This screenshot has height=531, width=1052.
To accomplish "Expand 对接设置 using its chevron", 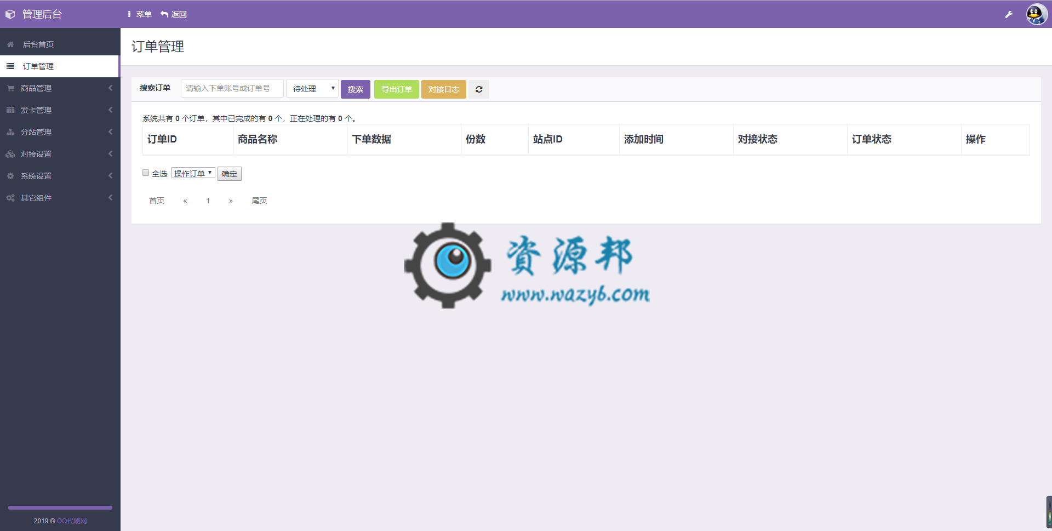I will pos(110,154).
